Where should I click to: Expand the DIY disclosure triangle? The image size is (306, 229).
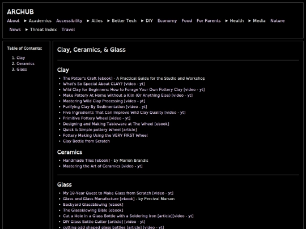[142, 21]
